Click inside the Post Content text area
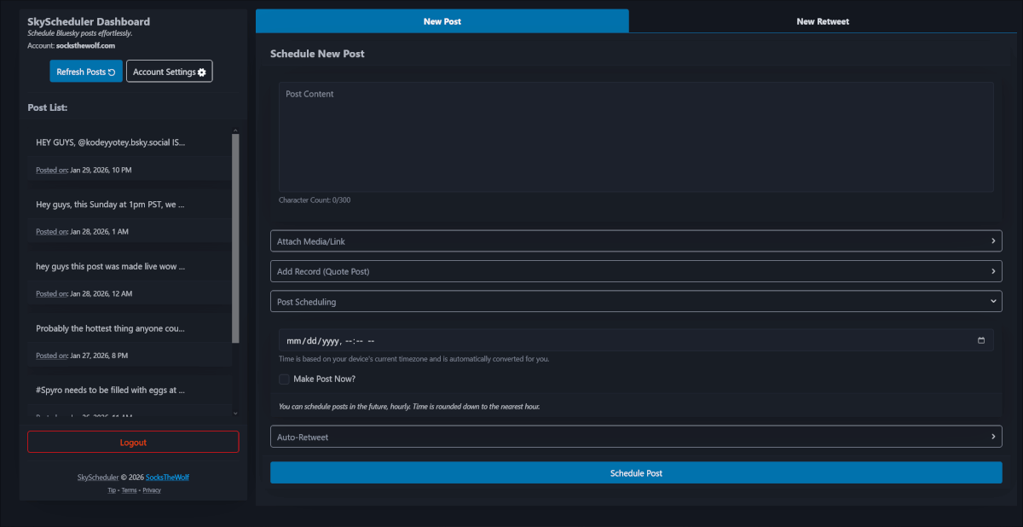This screenshot has height=527, width=1023. coord(635,136)
